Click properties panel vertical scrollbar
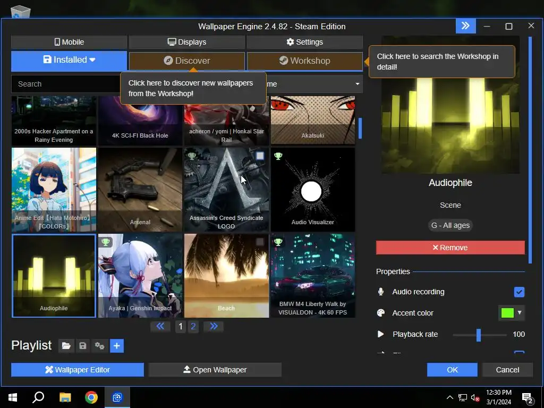The image size is (544, 408). pos(530,150)
